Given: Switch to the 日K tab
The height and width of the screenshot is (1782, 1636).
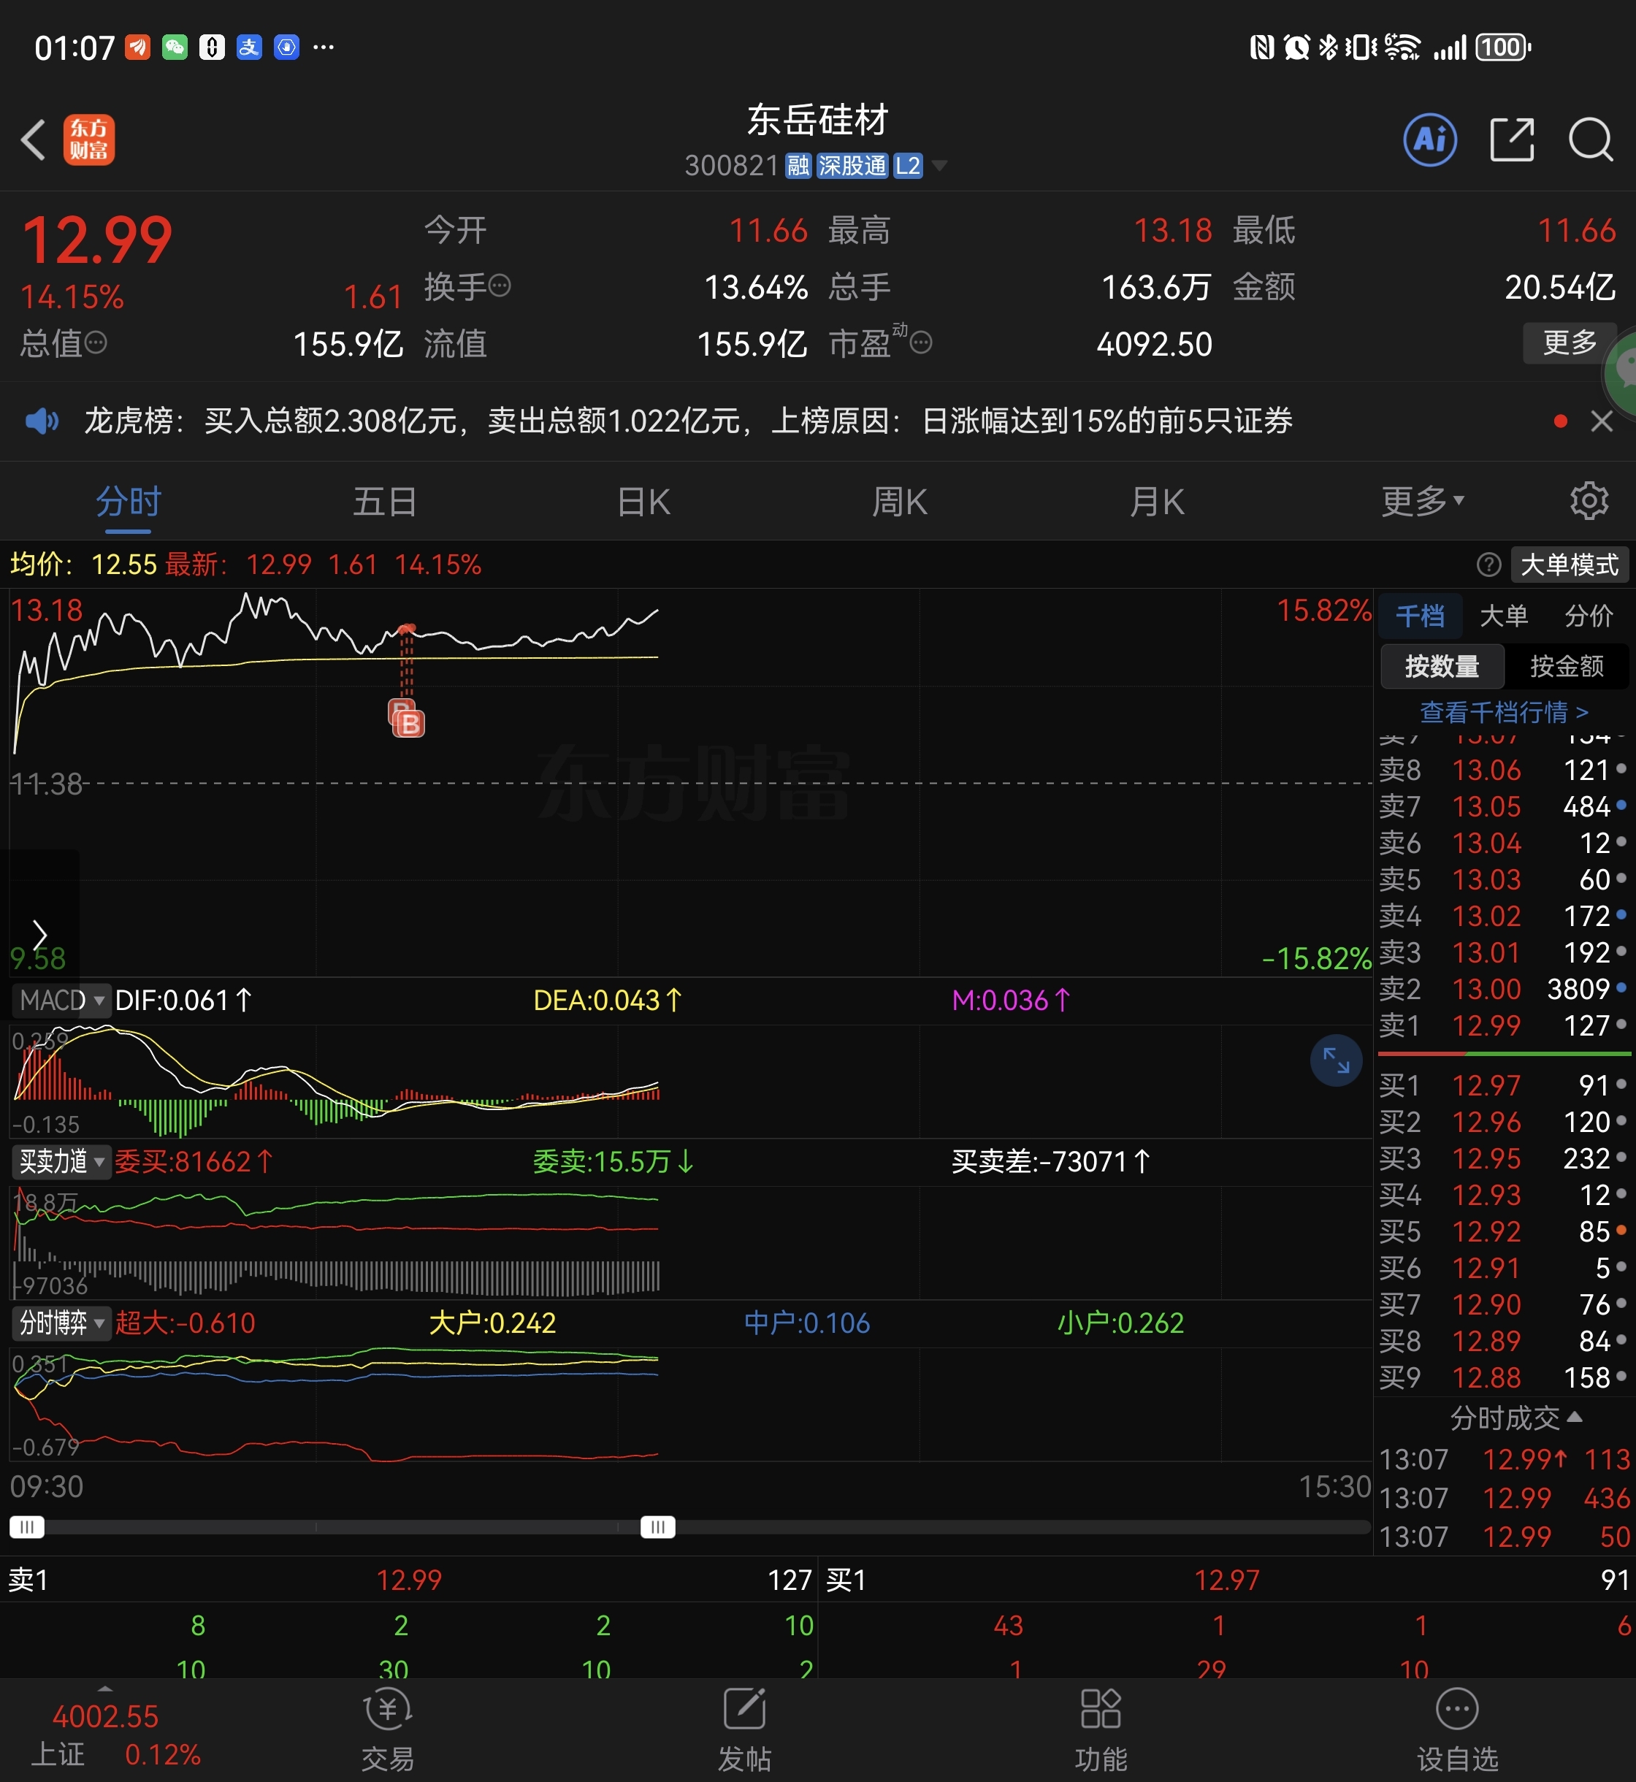Looking at the screenshot, I should tap(643, 502).
